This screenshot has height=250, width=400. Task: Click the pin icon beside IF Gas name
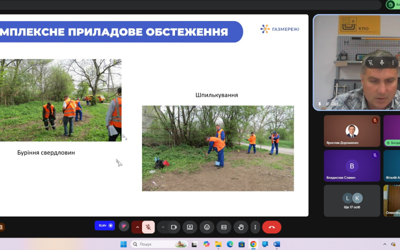[319, 104]
